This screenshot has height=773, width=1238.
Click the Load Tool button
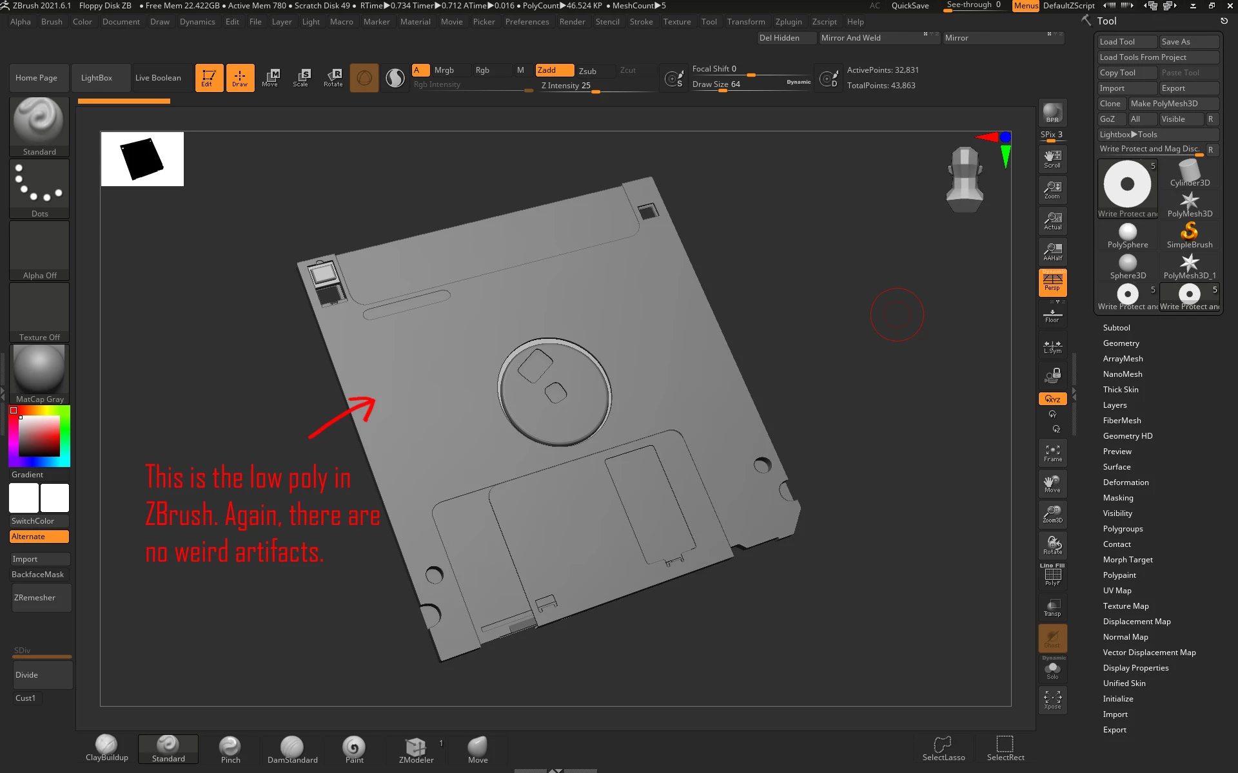[x=1126, y=42]
